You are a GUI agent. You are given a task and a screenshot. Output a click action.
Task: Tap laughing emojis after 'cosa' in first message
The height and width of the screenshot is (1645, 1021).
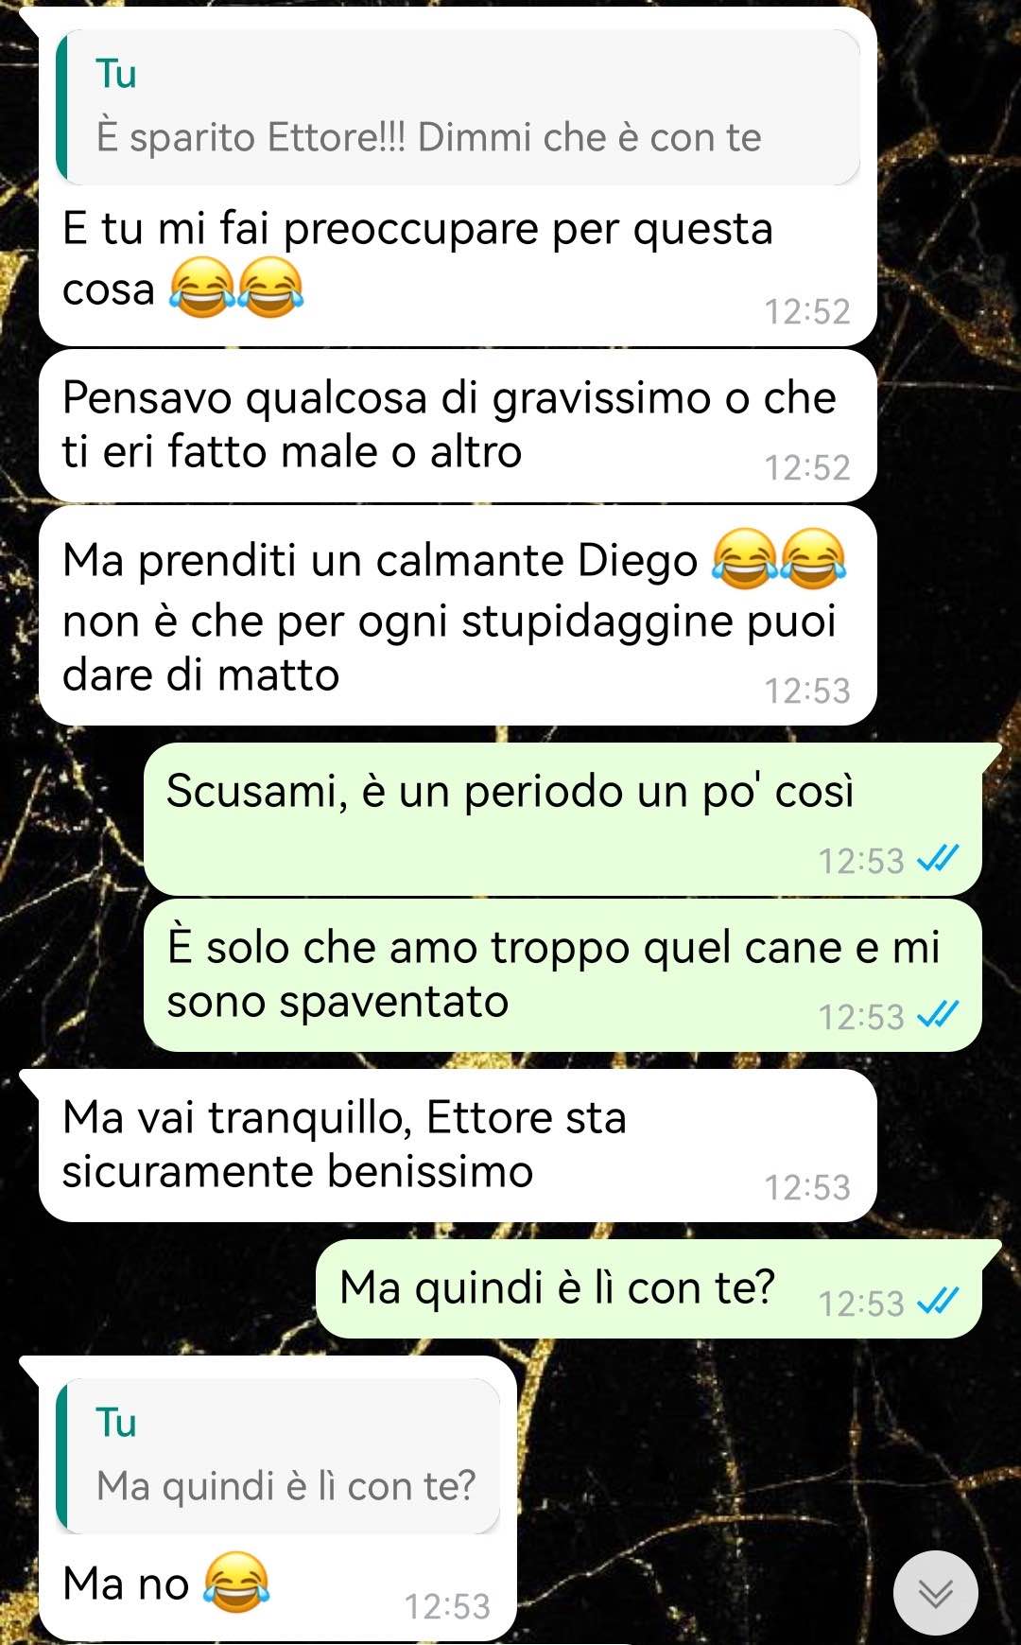point(236,288)
